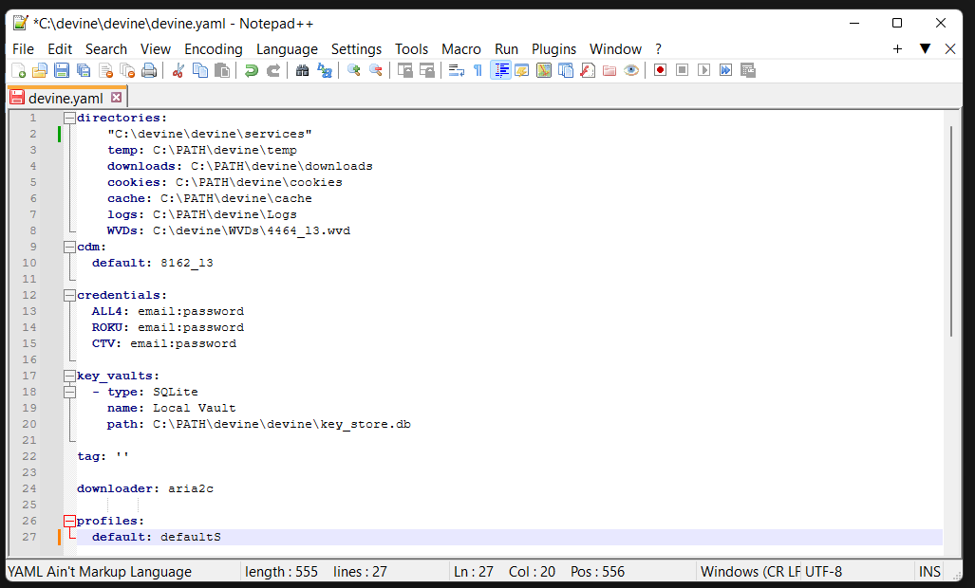Click the Replace toolbar icon
Viewport: 975px width, 588px height.
point(324,70)
